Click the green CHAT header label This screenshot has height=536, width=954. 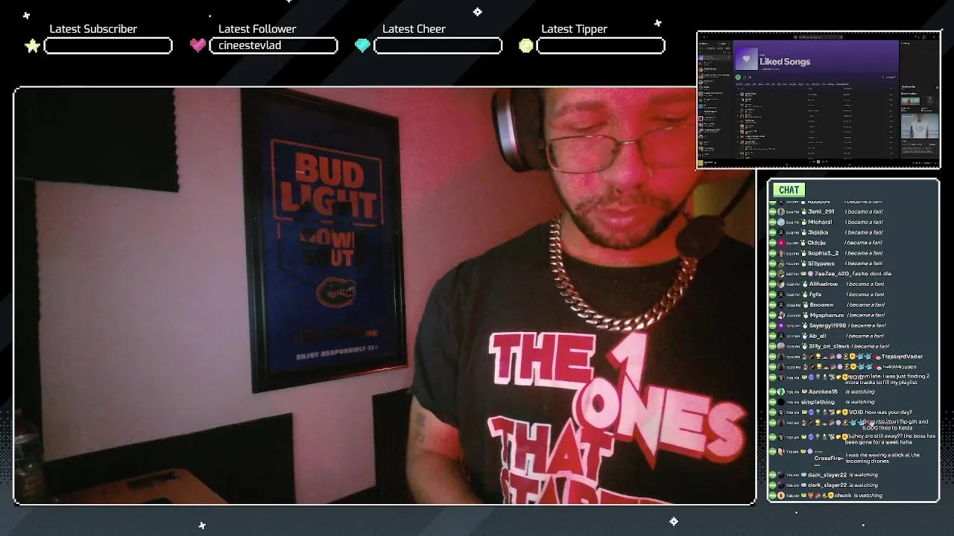[x=789, y=190]
